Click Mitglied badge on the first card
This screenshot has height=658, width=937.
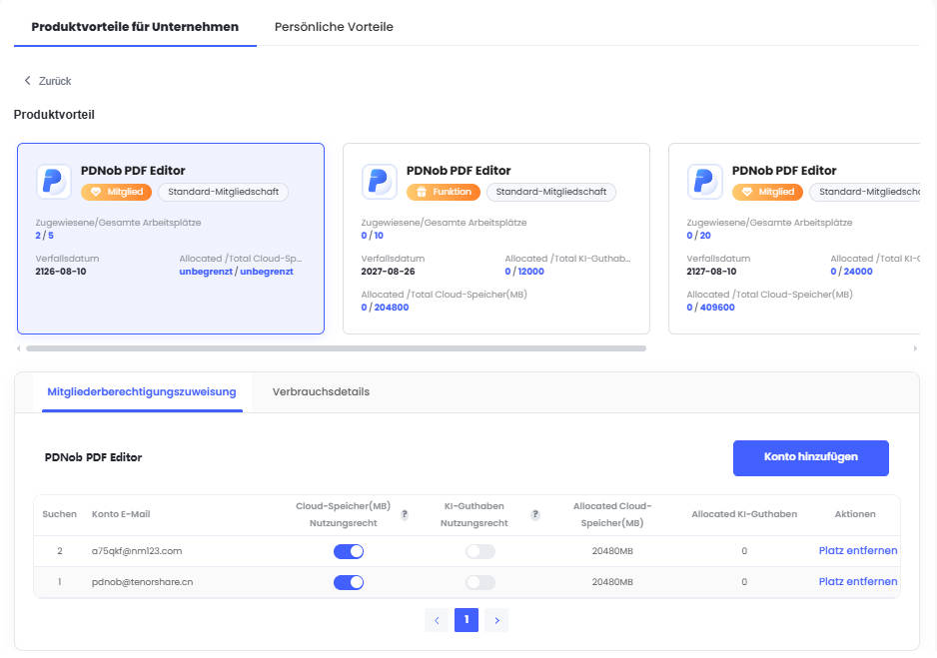[117, 192]
